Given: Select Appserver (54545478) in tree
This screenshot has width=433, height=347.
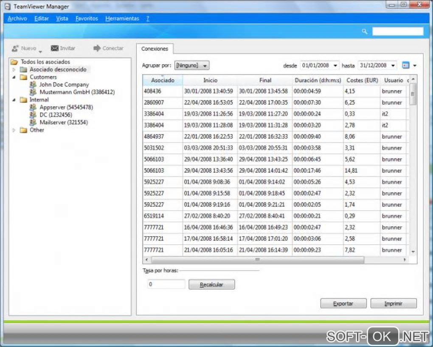Looking at the screenshot, I should pyautogui.click(x=66, y=107).
